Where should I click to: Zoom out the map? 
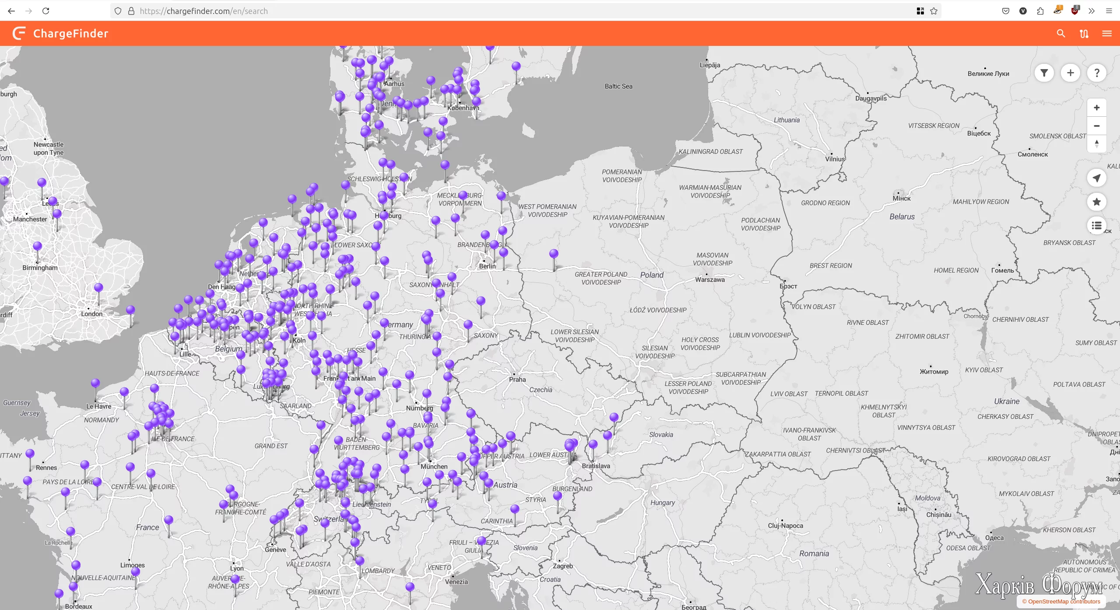pos(1096,126)
